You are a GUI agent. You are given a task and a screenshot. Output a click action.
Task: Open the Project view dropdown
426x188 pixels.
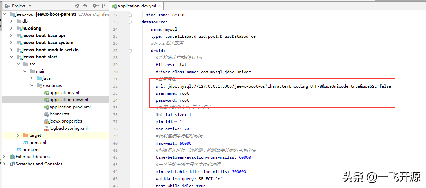[30, 6]
